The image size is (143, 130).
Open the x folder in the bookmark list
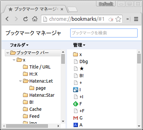point(78,54)
